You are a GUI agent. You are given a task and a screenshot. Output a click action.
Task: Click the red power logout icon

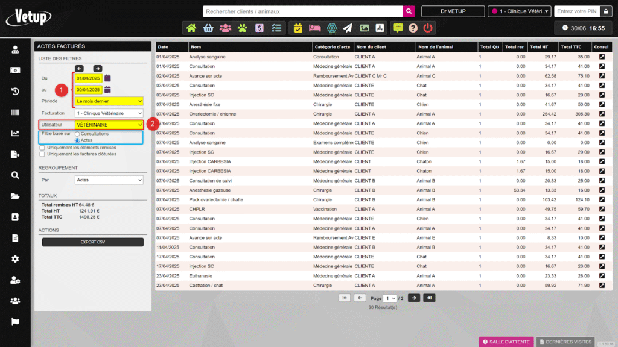click(428, 28)
